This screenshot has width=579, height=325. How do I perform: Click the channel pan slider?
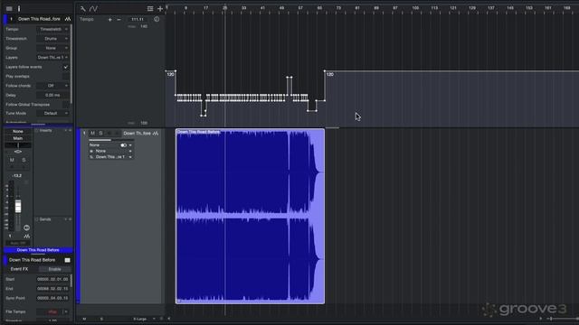(18, 145)
